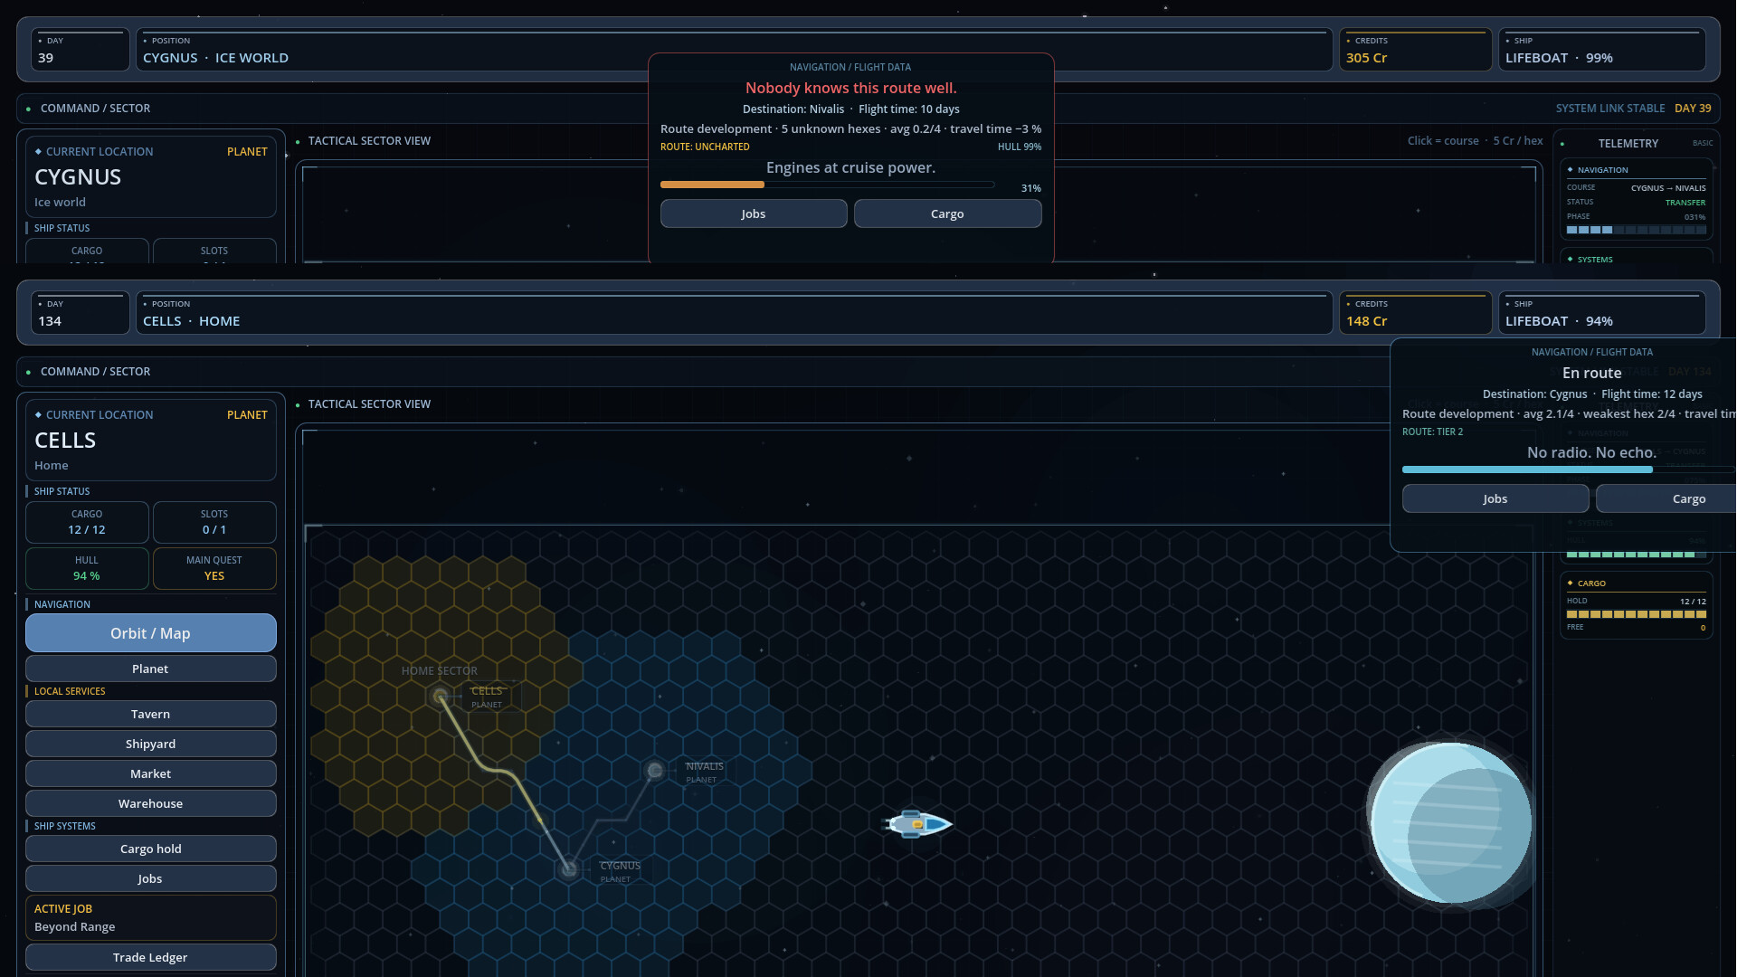Click the SYSTEM LINK STABLE status text
The width and height of the screenshot is (1737, 977).
1610,109
